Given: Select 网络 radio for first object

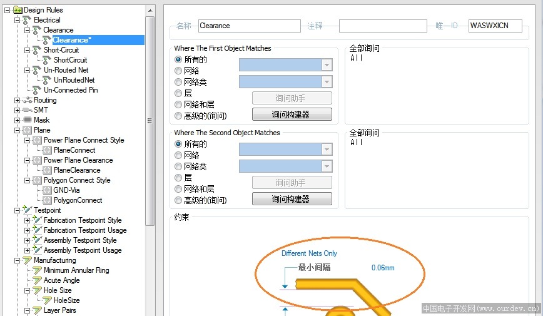Looking at the screenshot, I should pos(178,71).
